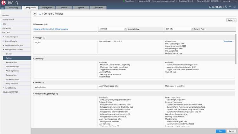
Task: Expand Shared Security in the sidebar
Action: tap(10, 88)
